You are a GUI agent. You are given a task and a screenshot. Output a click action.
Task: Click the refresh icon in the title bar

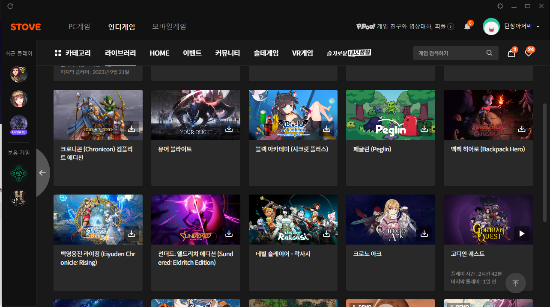[x=10, y=6]
